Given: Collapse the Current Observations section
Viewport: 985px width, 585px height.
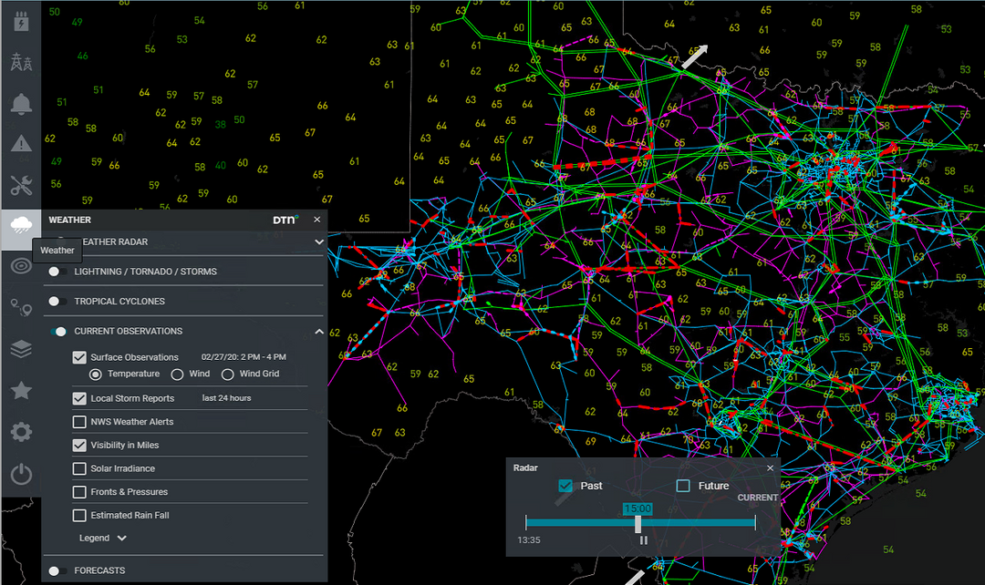Looking at the screenshot, I should (318, 332).
